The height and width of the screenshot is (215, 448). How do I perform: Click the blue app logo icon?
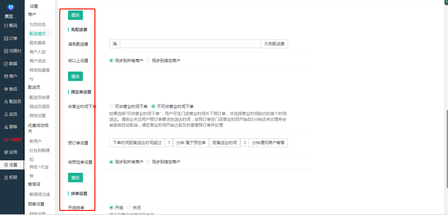click(11, 7)
